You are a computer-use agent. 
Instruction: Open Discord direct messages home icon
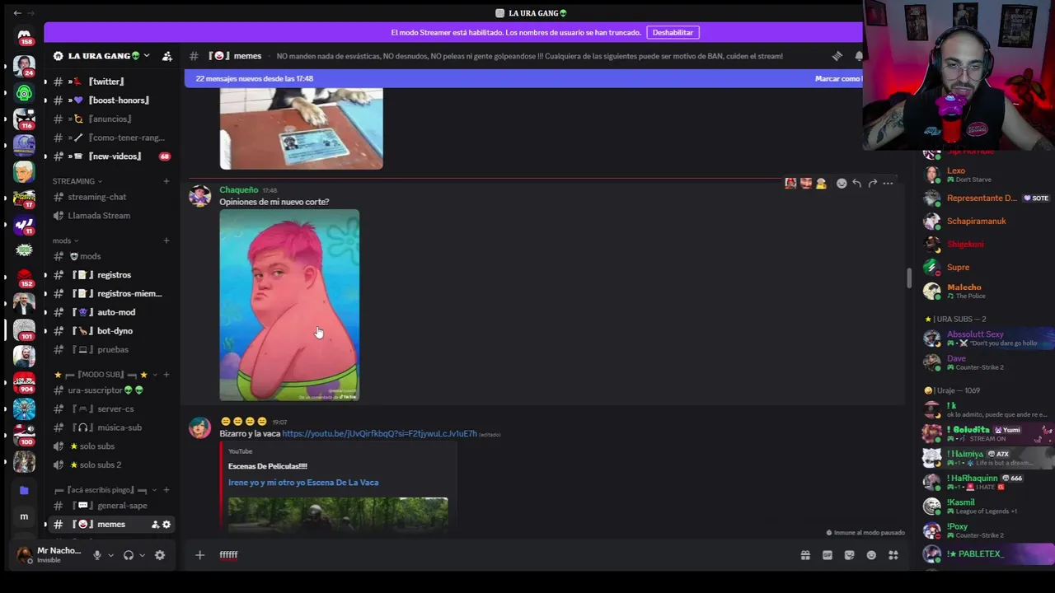[x=24, y=35]
